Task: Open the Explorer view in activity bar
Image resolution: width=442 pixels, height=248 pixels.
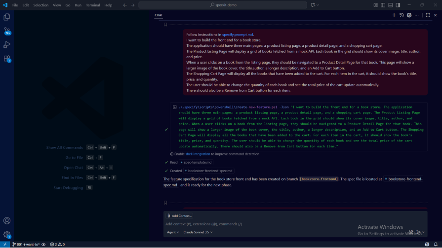Action: [7, 17]
